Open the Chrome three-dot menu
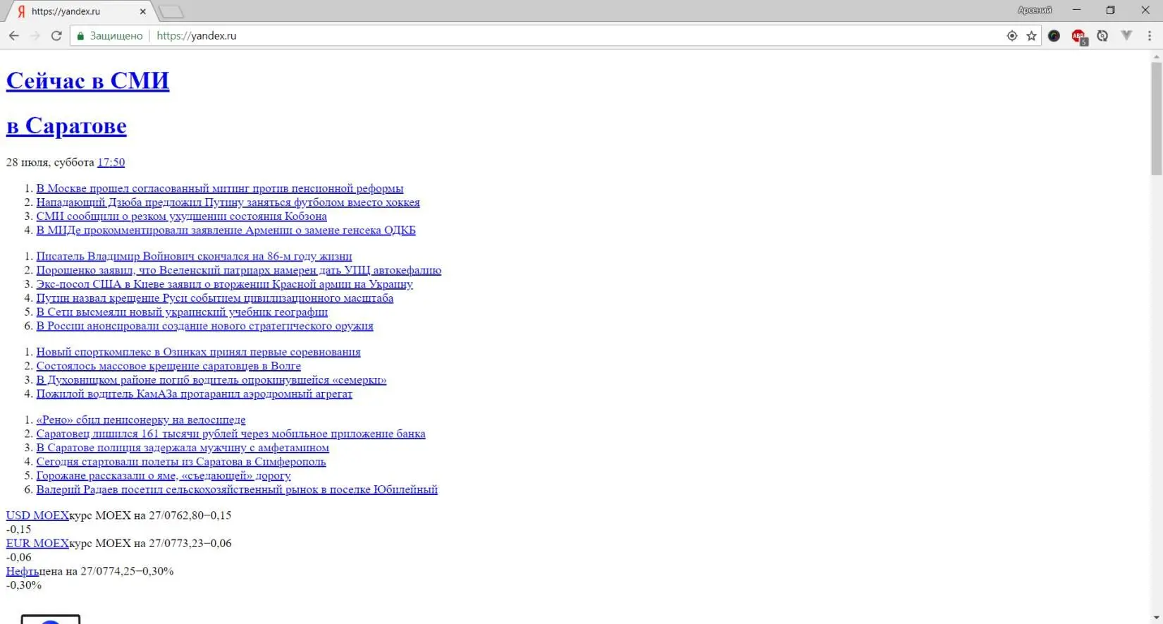Viewport: 1163px width, 624px height. (1150, 36)
